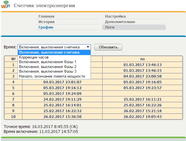Screen dimensions: 186x141
Task: Choose Включения, выключения счетчика option
Action: [x=49, y=52]
